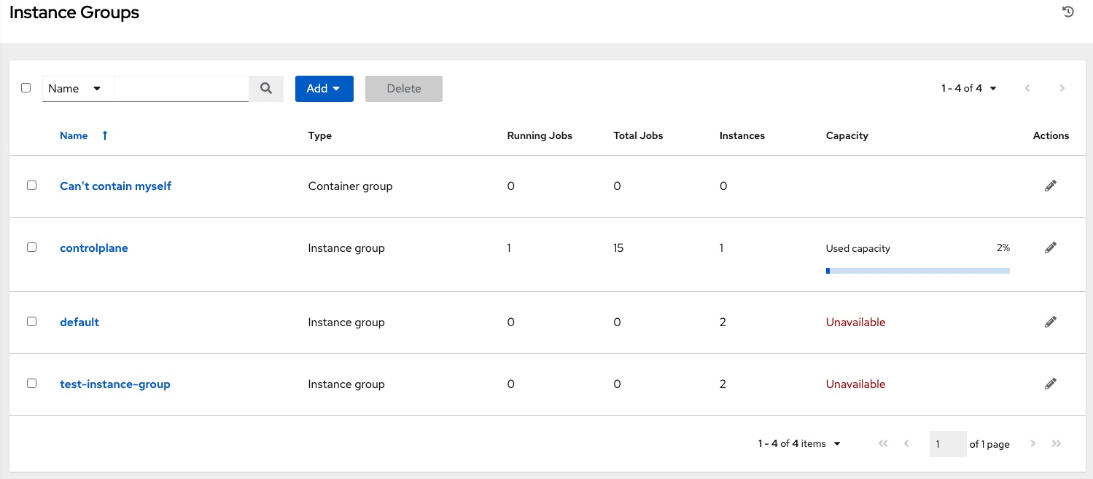Click the search magnifier icon
1093x479 pixels.
(x=265, y=88)
